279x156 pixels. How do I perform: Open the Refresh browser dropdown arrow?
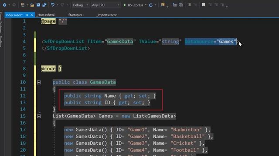pyautogui.click(x=155, y=5)
